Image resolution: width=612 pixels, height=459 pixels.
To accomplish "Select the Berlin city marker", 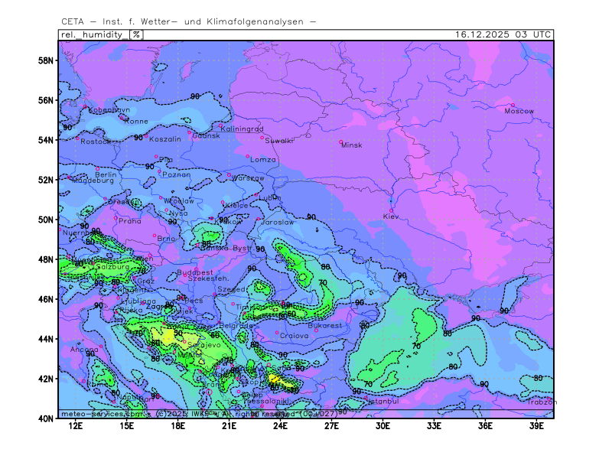I will point(97,168).
